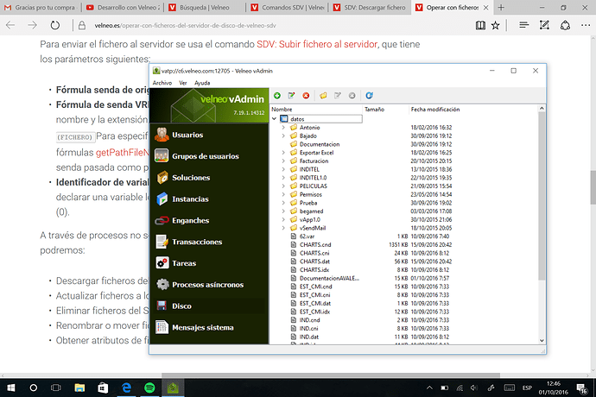Screen dimensions: 596x397
Task: Open Procesos asíncronos in the sidebar
Action: pos(209,285)
